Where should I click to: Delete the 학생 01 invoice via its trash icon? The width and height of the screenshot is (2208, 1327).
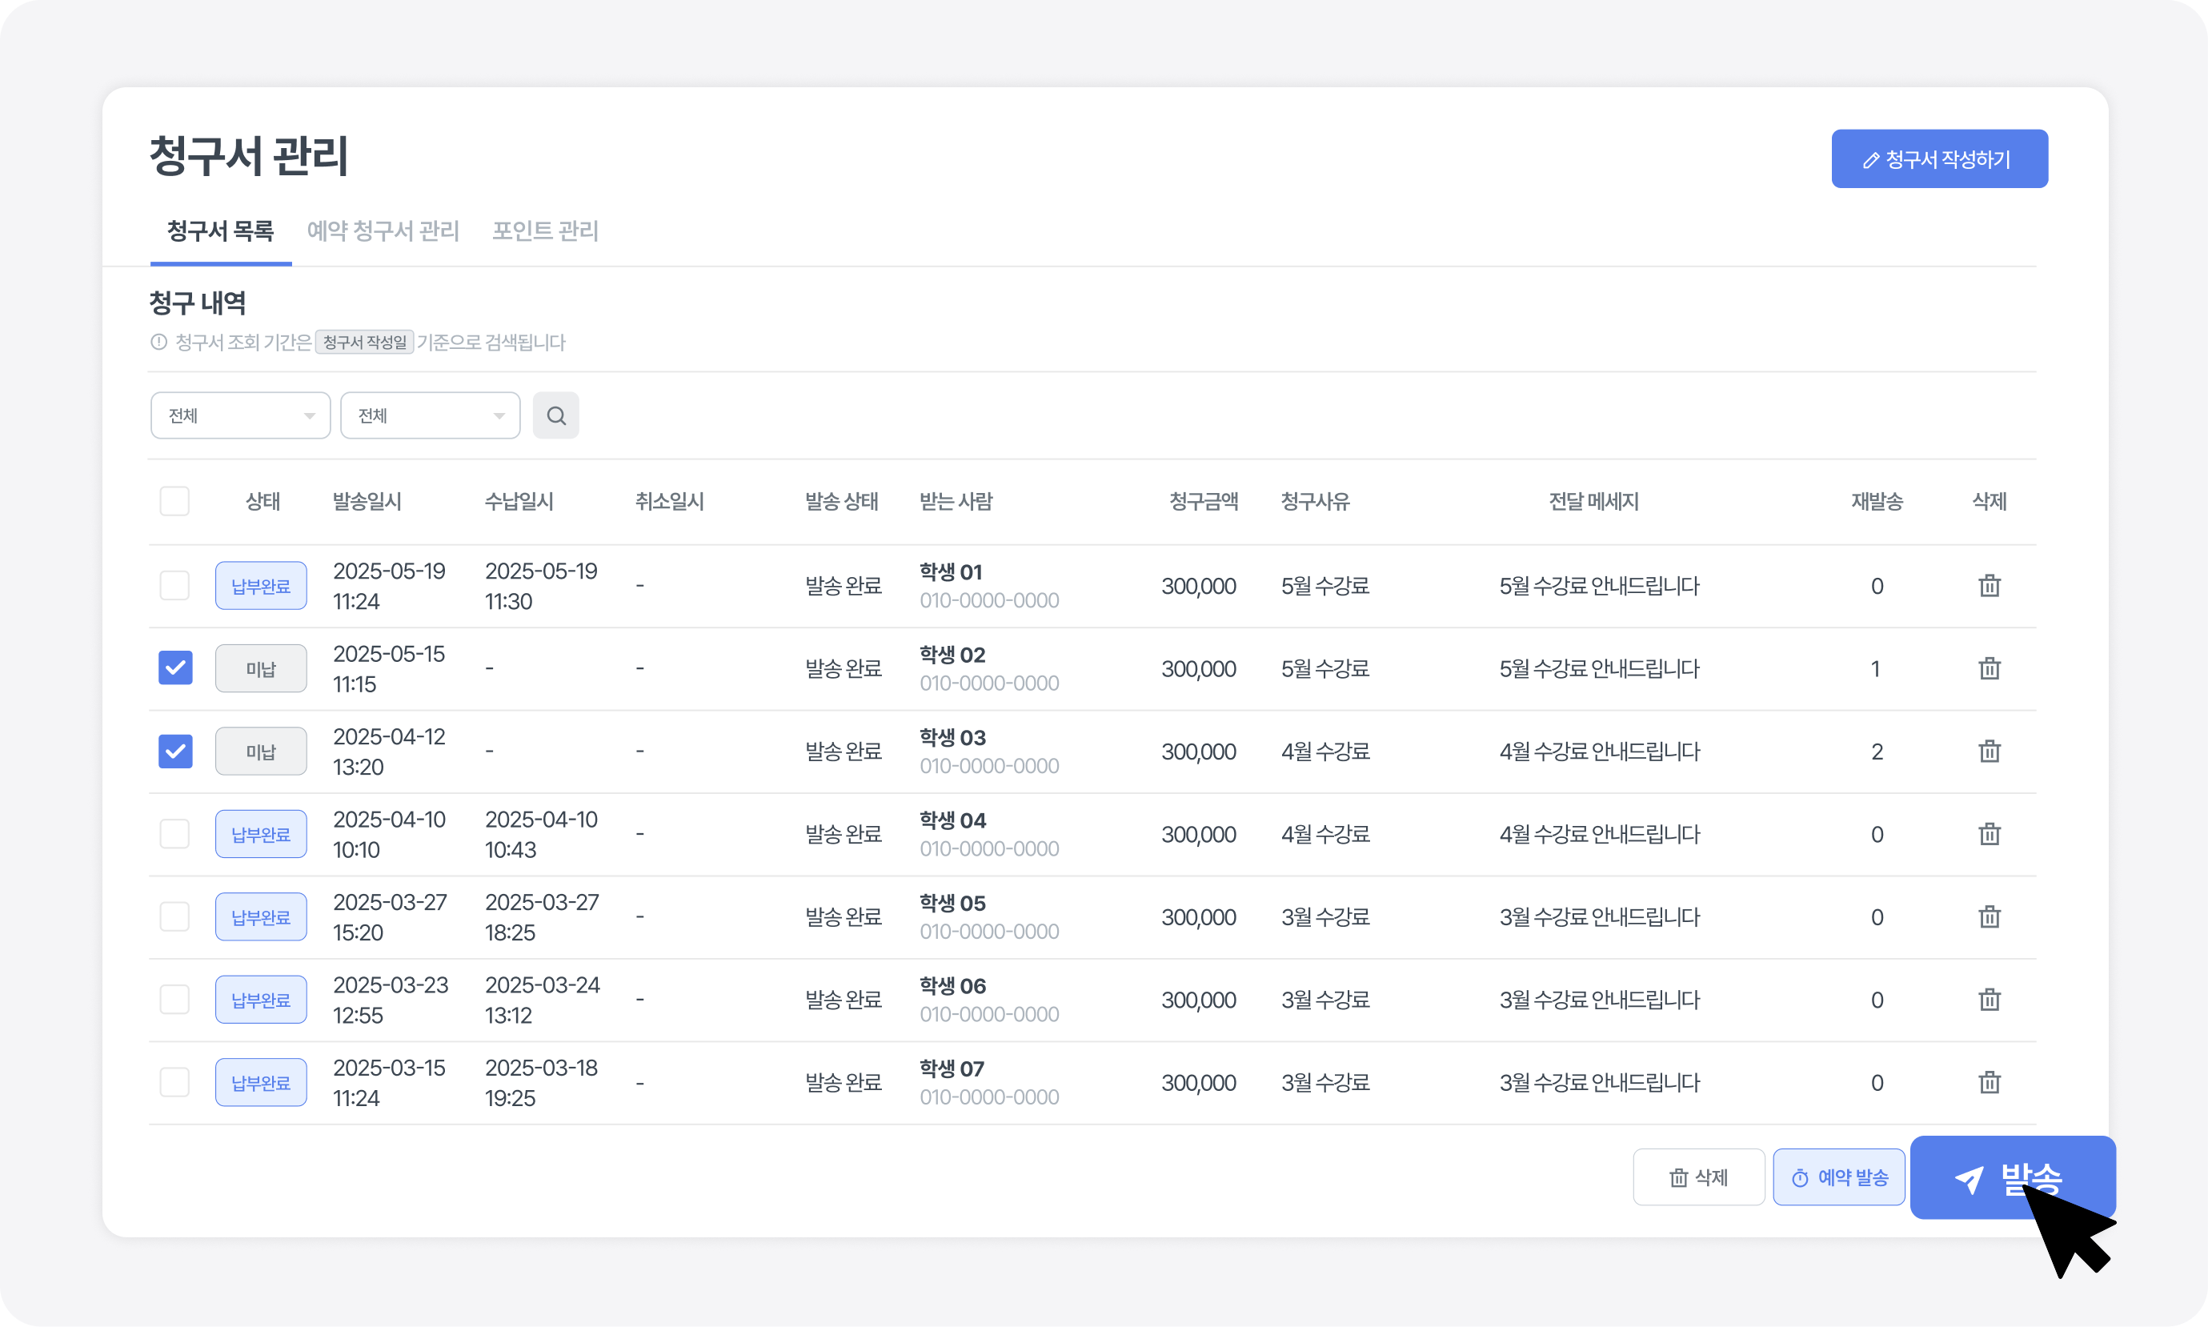point(1989,586)
